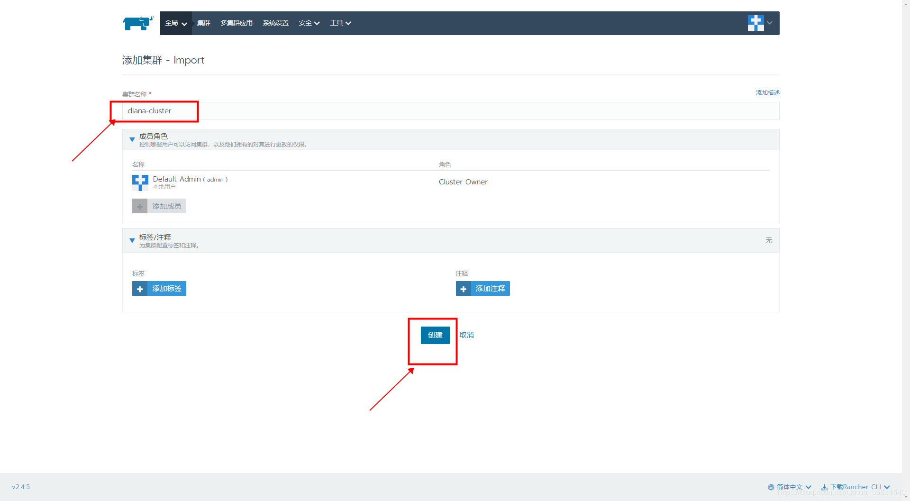The height and width of the screenshot is (501, 910).
Task: Expand the 安全 security menu
Action: pyautogui.click(x=309, y=23)
